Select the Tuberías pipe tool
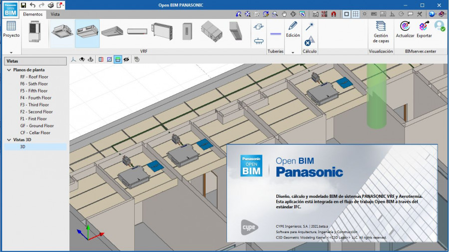 [x=275, y=34]
